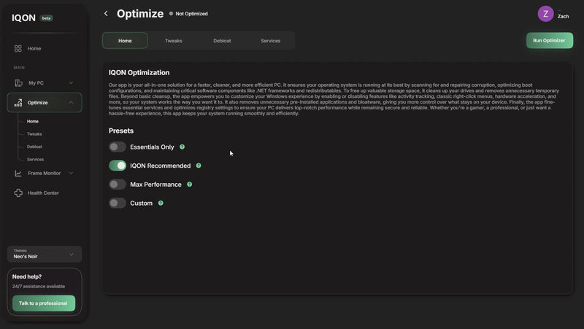This screenshot has height=329, width=584.
Task: Click help icon next to Essentials Only
Action: point(182,147)
